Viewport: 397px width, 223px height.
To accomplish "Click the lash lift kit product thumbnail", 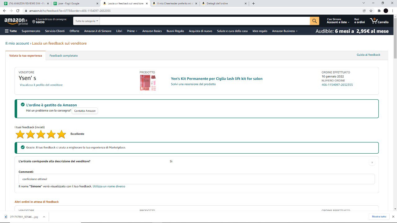I will 148,83.
